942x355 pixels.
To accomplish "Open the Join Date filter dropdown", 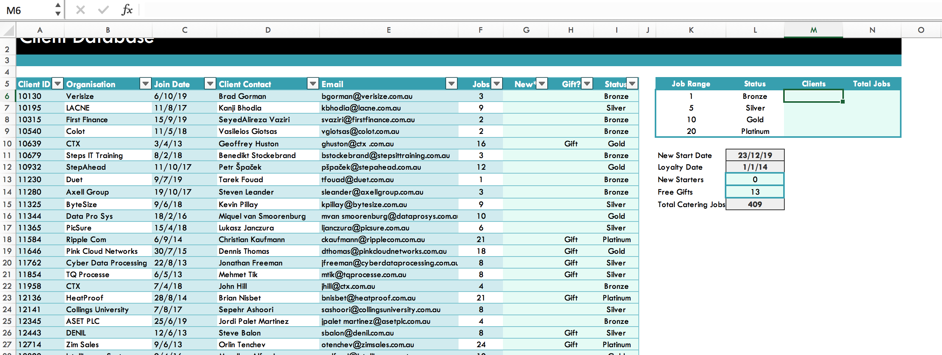I will pos(209,83).
